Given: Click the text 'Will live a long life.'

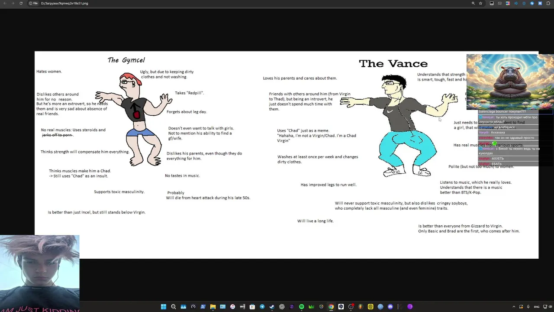Looking at the screenshot, I should (x=315, y=221).
